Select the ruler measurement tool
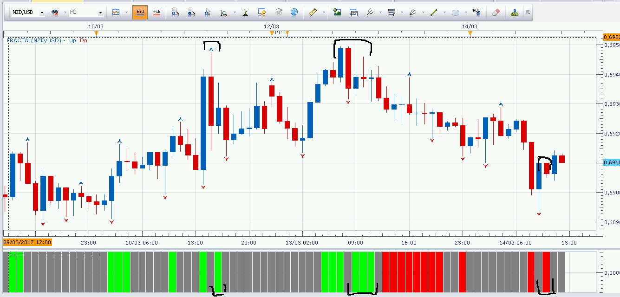 coord(313,13)
